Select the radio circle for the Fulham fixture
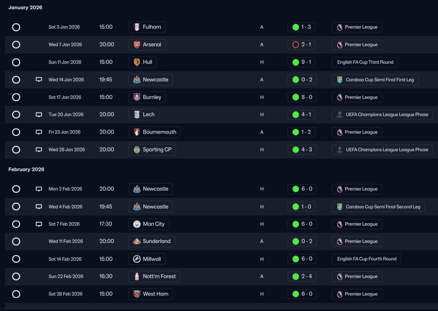438x311 pixels. click(x=16, y=27)
